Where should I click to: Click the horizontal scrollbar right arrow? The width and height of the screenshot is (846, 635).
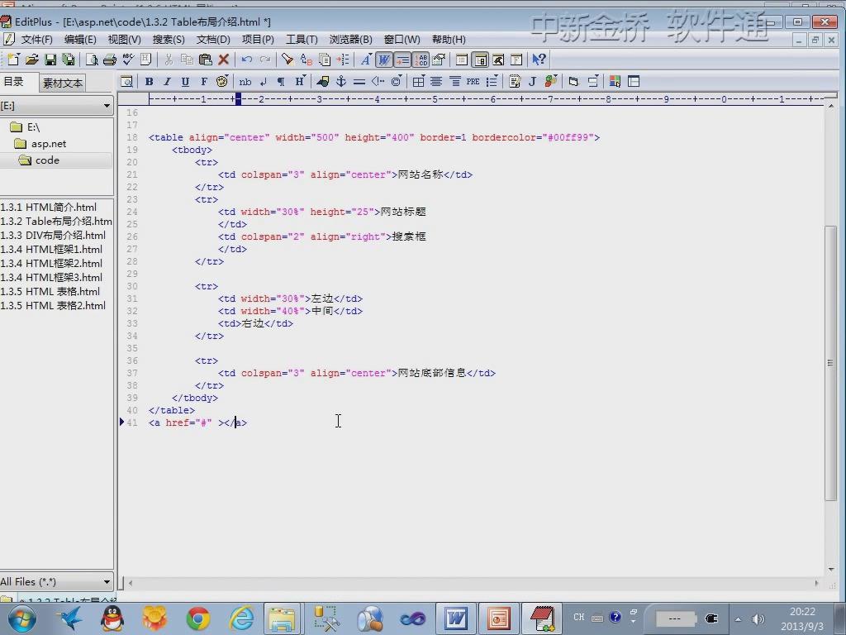[x=816, y=583]
